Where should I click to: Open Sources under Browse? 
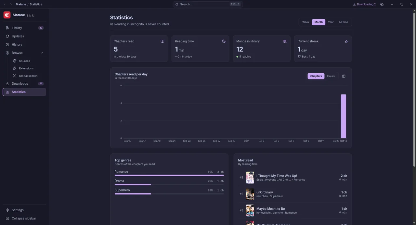point(28,61)
